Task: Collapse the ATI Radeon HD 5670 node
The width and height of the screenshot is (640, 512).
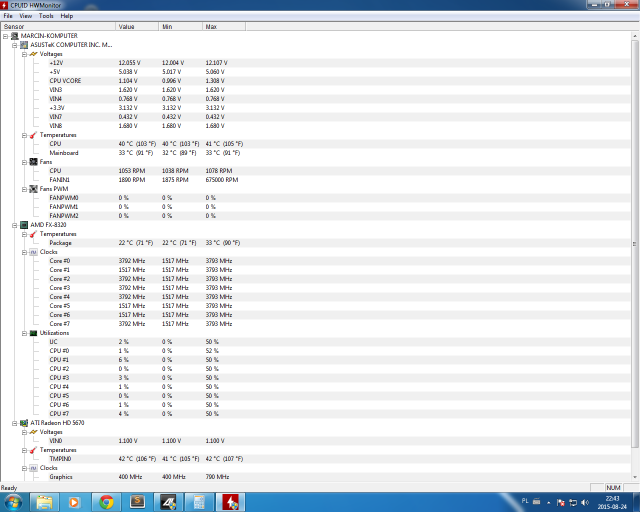Action: tap(14, 423)
